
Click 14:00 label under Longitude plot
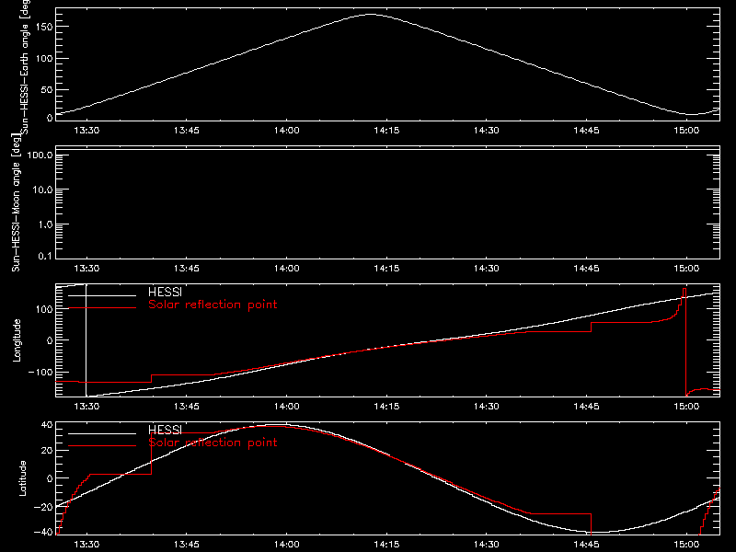(287, 407)
